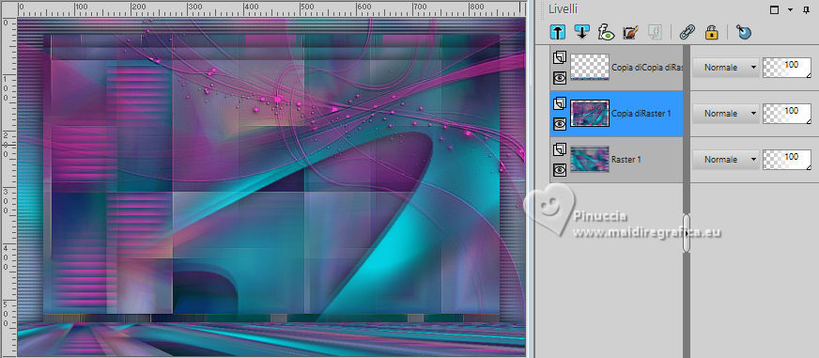Click the move layer down icon
The width and height of the screenshot is (819, 358).
tap(581, 32)
